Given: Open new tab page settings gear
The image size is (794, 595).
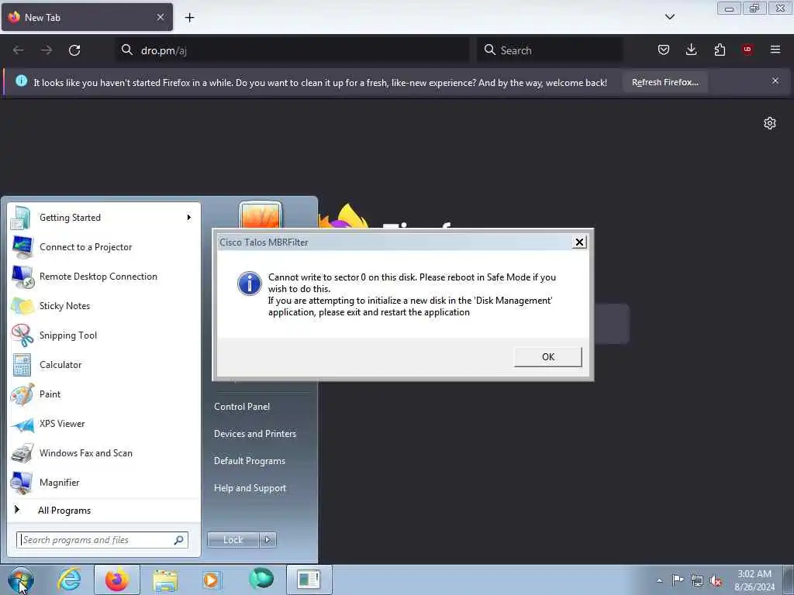Looking at the screenshot, I should [770, 123].
